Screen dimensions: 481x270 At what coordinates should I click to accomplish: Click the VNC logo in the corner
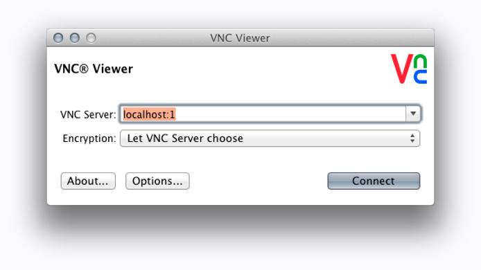pyautogui.click(x=409, y=69)
